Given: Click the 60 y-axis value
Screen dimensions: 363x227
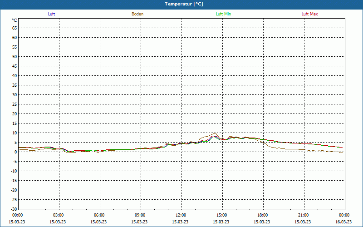Looking at the screenshot, I should (x=15, y=38).
